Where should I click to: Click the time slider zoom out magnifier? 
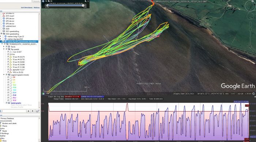[x=46, y=1]
